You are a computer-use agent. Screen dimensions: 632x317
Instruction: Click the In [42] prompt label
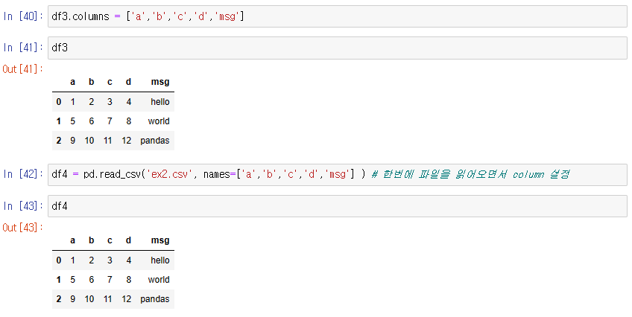[x=23, y=174]
